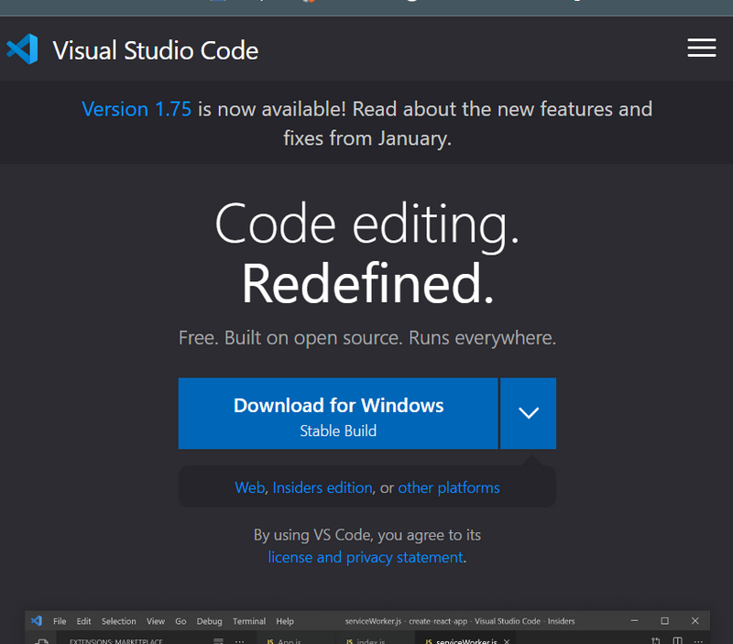Switch to the index.js editor tab
The image size is (733, 644).
(370, 640)
